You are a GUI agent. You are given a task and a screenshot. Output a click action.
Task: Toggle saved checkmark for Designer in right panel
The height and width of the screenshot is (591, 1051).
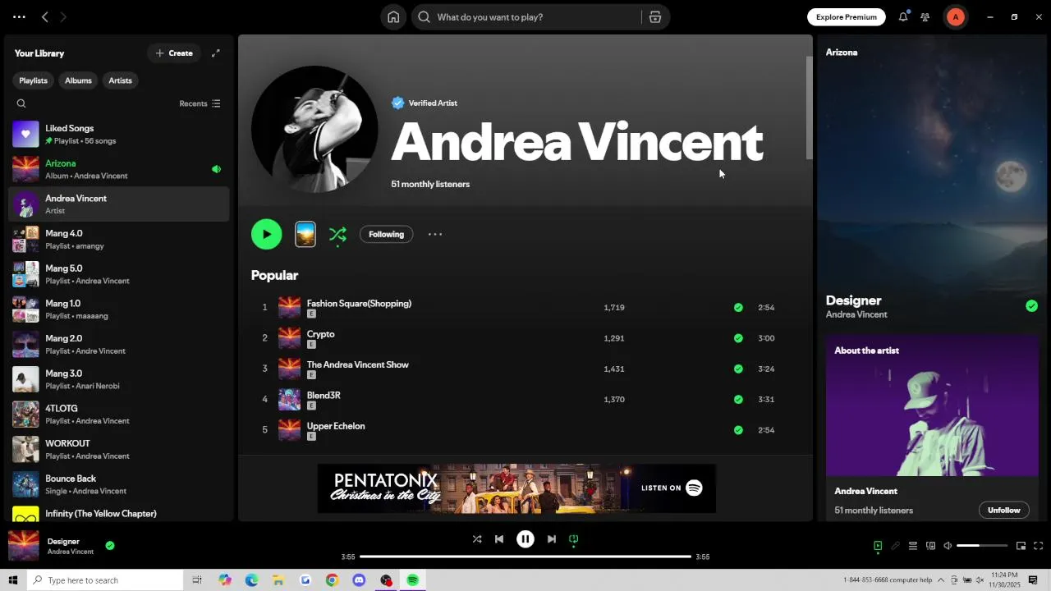tap(1031, 306)
